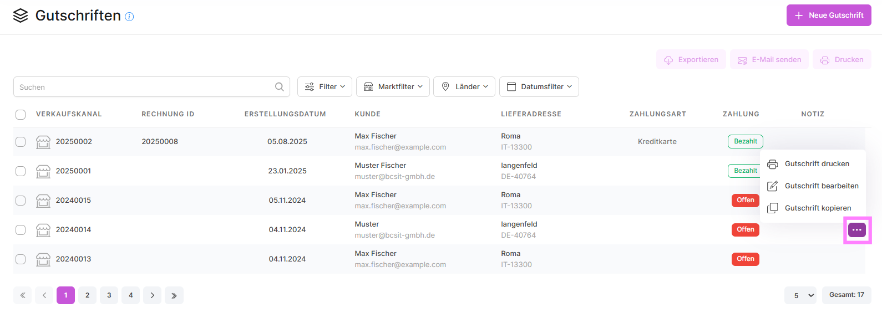
Task: Click the ZAHLUNGSART column header
Action: pos(658,114)
